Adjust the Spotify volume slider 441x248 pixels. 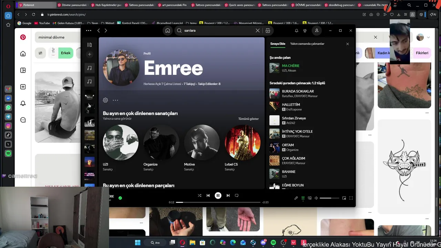[x=329, y=198]
